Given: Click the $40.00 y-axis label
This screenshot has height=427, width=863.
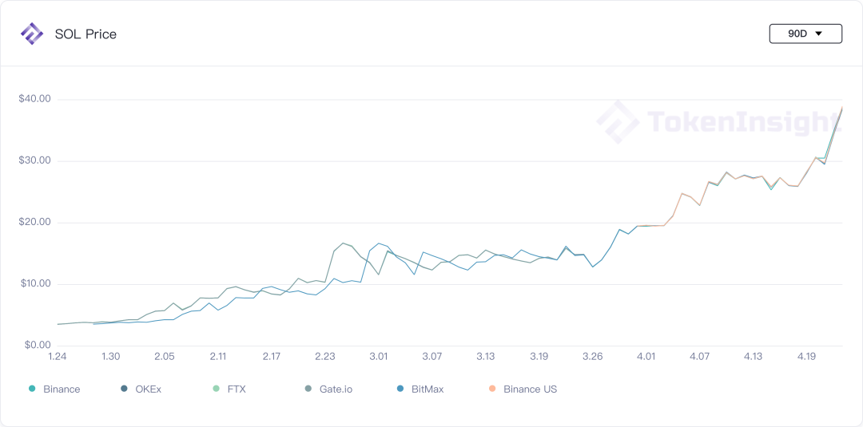Looking at the screenshot, I should tap(34, 99).
